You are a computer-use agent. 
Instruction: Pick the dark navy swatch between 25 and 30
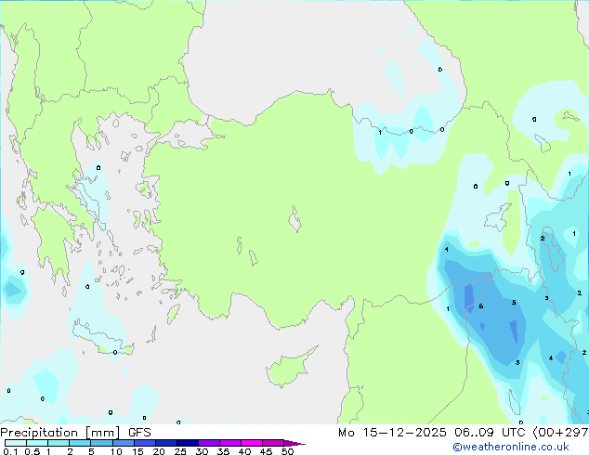tap(188, 443)
